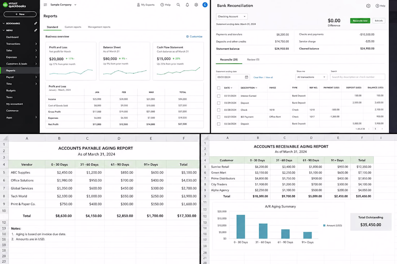Screen dimensions: 397x264
Task: Click the My Experts icon link
Action: (x=145, y=5)
